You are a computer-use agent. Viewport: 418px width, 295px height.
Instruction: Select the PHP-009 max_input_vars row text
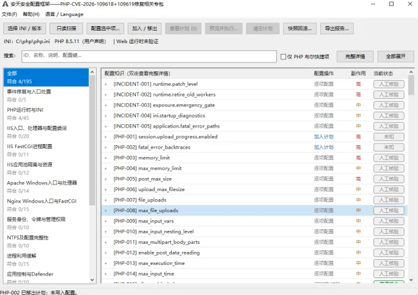pos(143,221)
